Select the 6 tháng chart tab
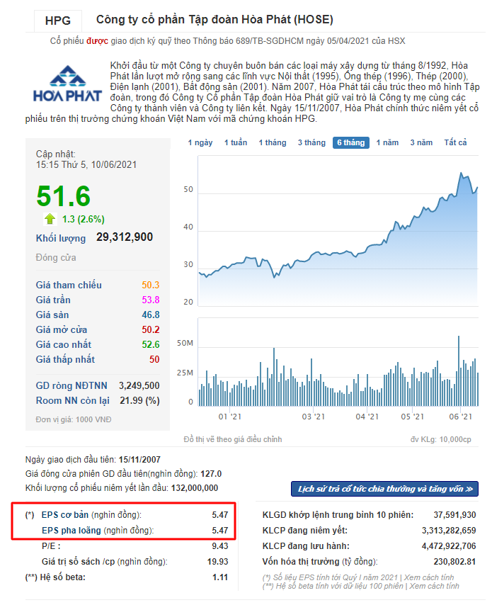The image size is (492, 605). coord(350,142)
